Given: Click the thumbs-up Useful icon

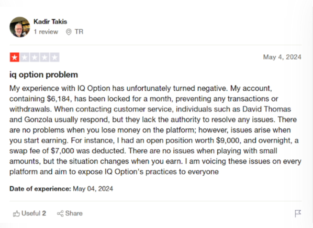Looking at the screenshot, I should point(16,214).
